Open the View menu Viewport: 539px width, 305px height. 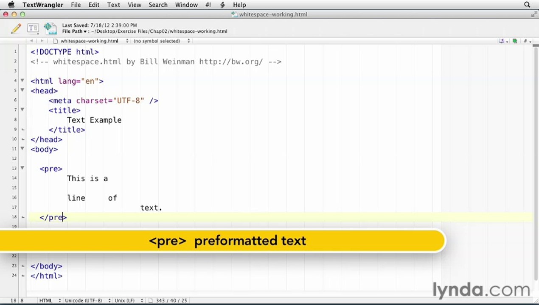pos(135,5)
